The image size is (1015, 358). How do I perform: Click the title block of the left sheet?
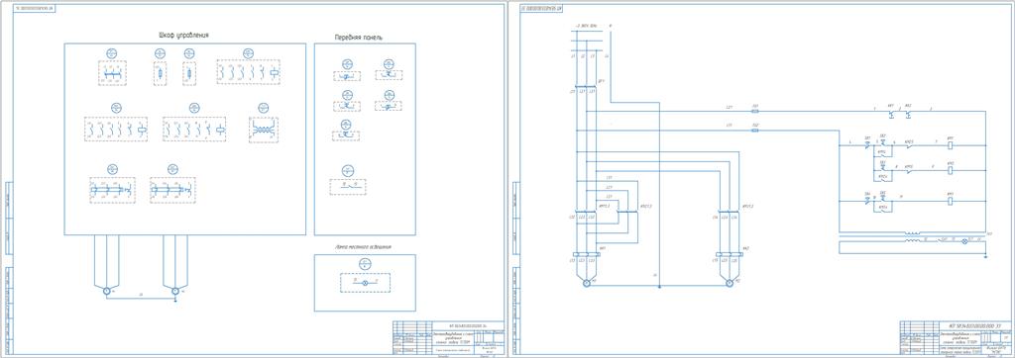[448, 337]
